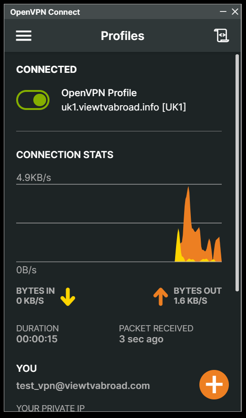Click the 4.9KB/s graph scale label

(34, 178)
